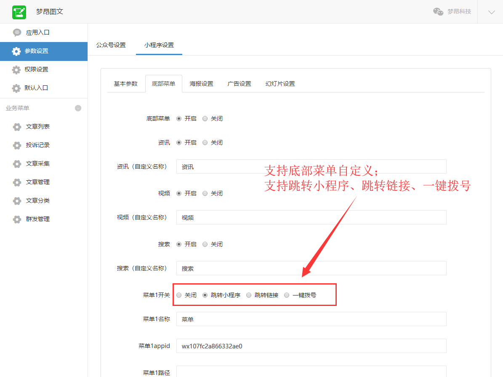This screenshot has width=503, height=377.
Task: Click the gear icon for 群发管理
Action: click(x=17, y=219)
